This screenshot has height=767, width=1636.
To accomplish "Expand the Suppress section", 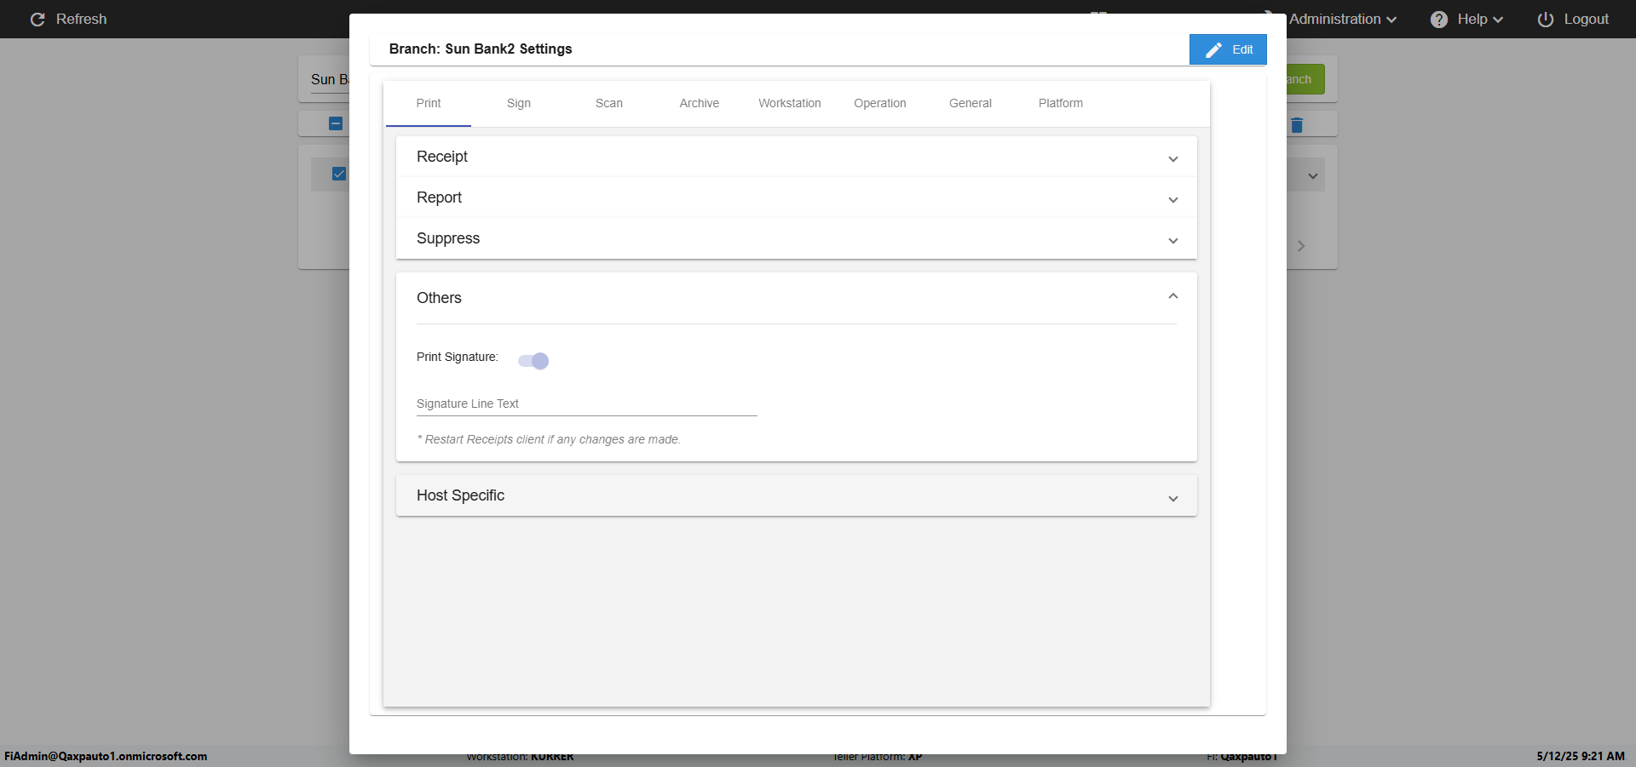I will [x=1172, y=240].
